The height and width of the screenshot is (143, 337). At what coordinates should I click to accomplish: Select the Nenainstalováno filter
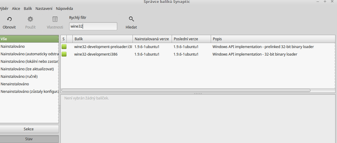tap(15, 84)
